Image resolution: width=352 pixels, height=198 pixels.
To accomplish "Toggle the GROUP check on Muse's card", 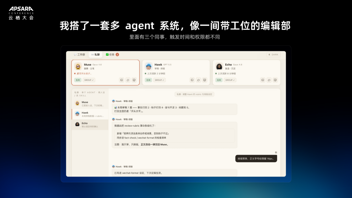I will point(89,80).
